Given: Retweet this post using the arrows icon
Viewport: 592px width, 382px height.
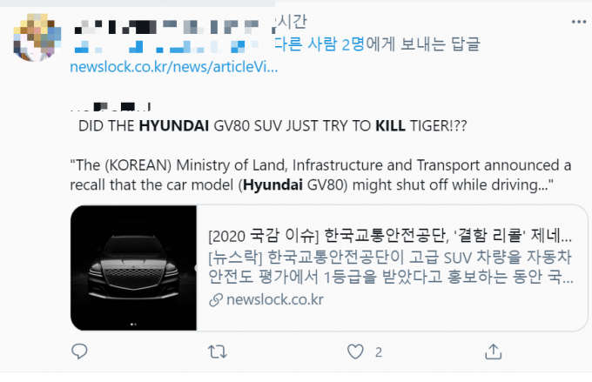Looking at the screenshot, I should click(x=218, y=352).
